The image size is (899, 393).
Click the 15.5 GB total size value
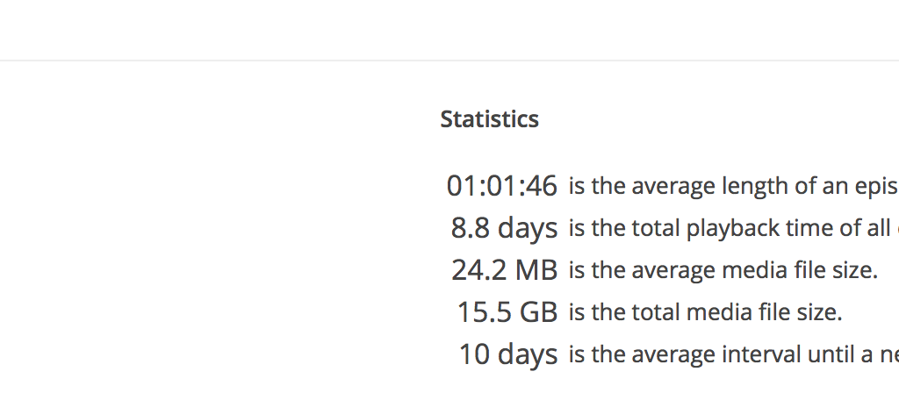[x=507, y=312]
